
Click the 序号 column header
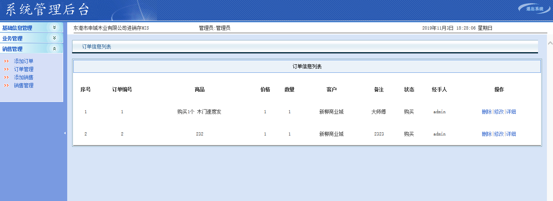coord(85,89)
